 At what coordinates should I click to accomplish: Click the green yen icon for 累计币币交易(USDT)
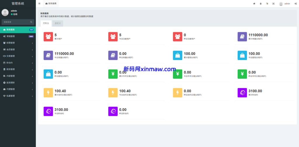click(x=113, y=74)
